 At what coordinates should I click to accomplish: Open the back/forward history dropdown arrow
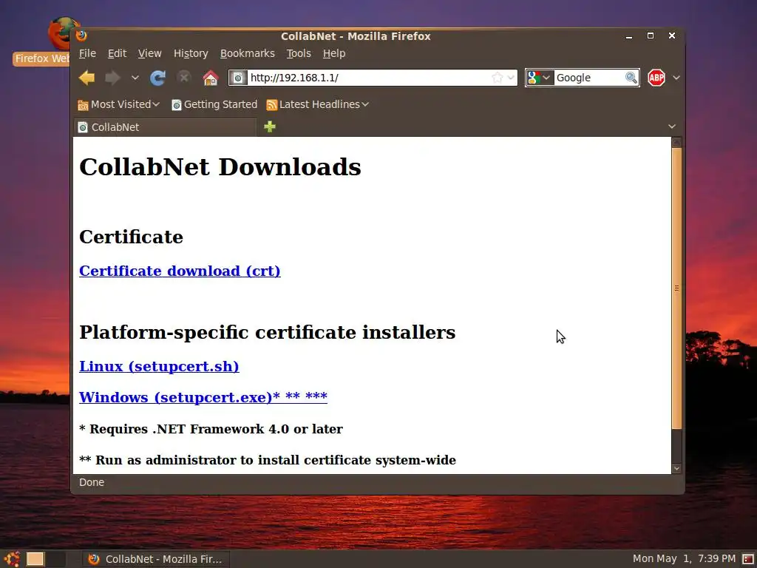pos(135,78)
